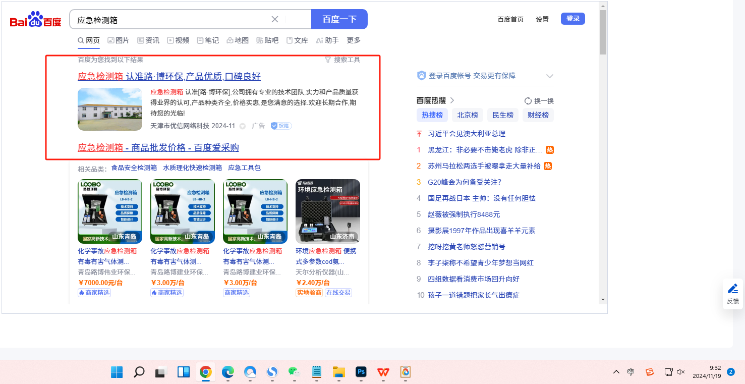Open the 环境应急检测箱 product thumbnail
Image resolution: width=745 pixels, height=384 pixels.
[328, 211]
